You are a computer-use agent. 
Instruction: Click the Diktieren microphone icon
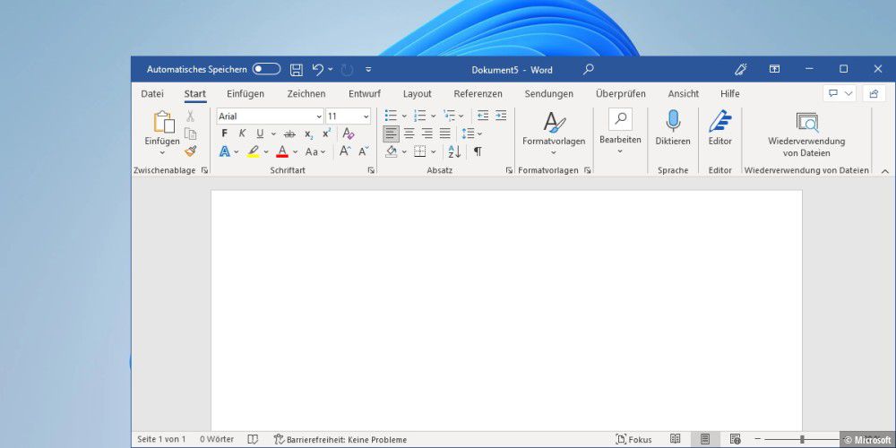pyautogui.click(x=672, y=122)
